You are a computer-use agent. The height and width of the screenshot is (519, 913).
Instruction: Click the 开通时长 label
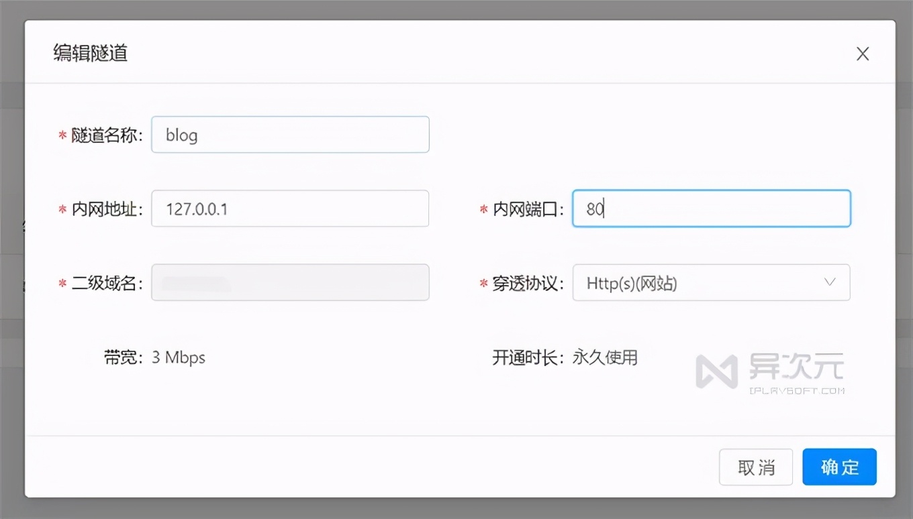(x=528, y=357)
